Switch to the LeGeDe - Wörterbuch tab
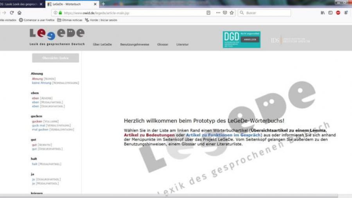Image resolution: width=352 pixels, height=198 pixels. click(70, 4)
